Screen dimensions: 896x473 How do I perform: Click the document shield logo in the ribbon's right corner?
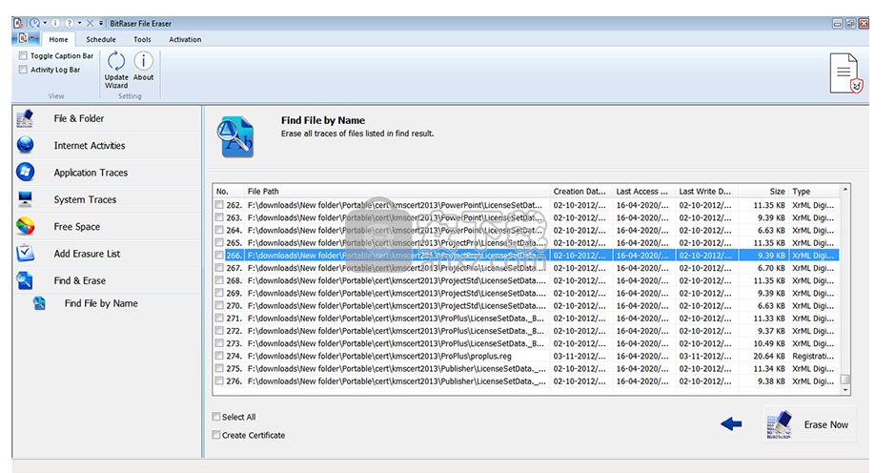[x=845, y=73]
